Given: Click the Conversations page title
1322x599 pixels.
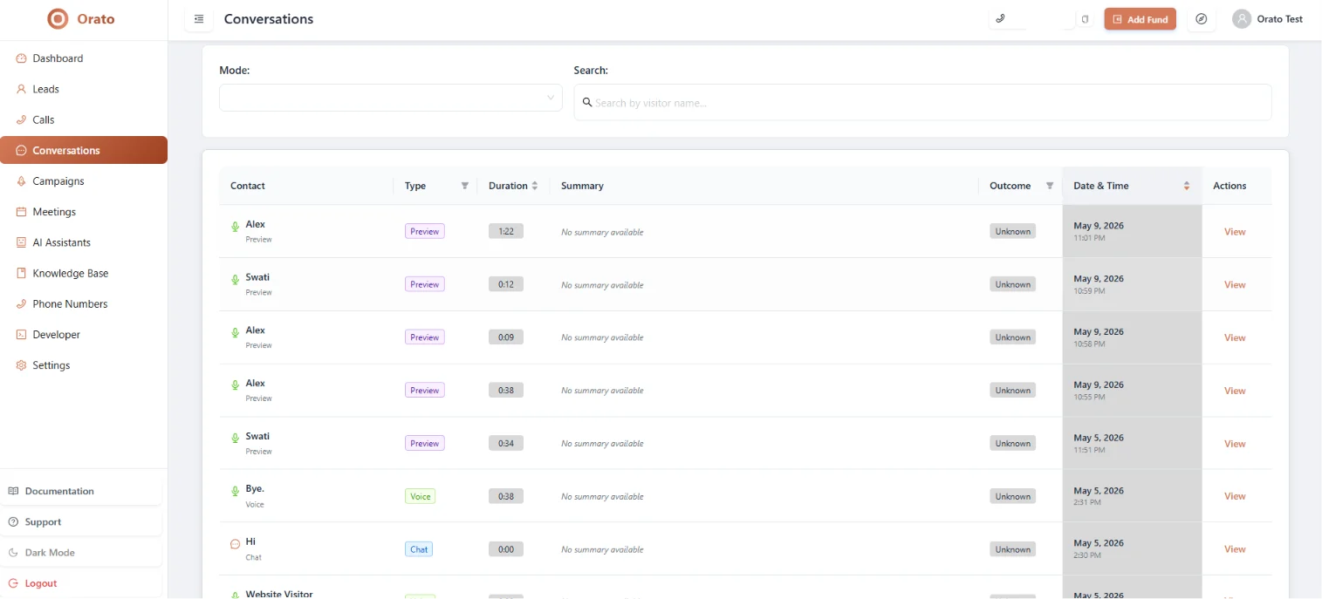Looking at the screenshot, I should (269, 19).
